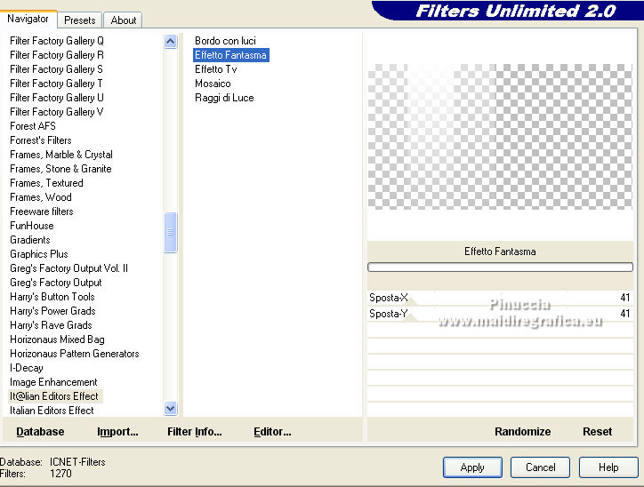The width and height of the screenshot is (644, 487).
Task: Select Filter Factory Gallery T
Action: pos(56,84)
